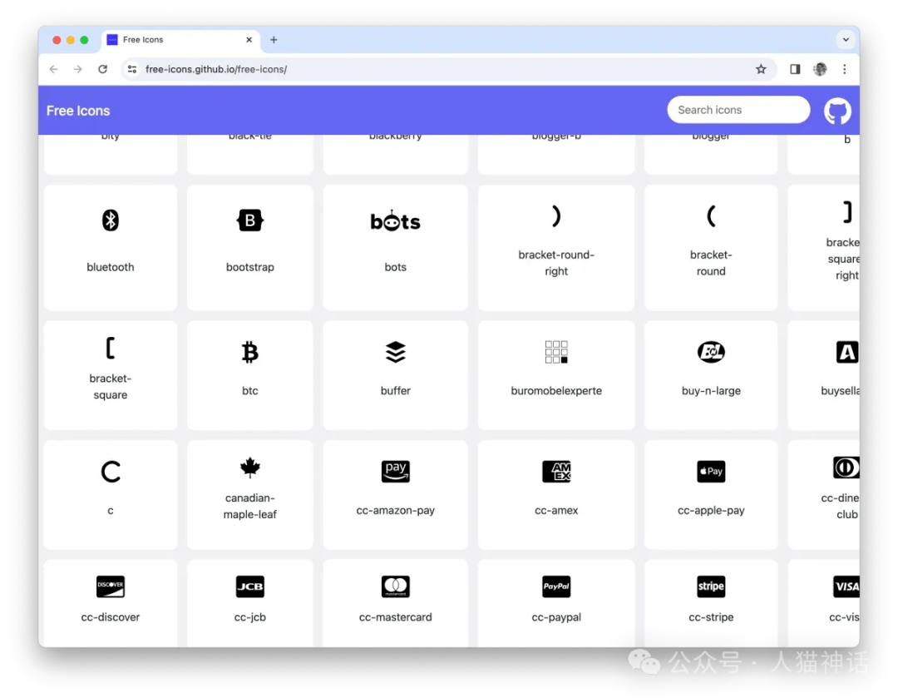The image size is (898, 698).
Task: Click the bluetooth icon
Action: pyautogui.click(x=111, y=220)
